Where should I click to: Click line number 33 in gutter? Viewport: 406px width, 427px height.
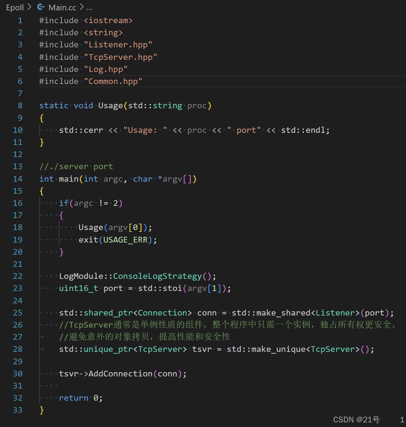coord(18,410)
